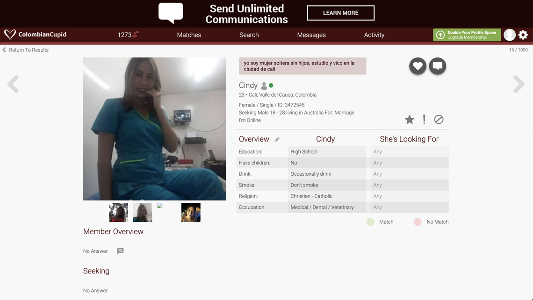The width and height of the screenshot is (533, 300).
Task: Go to next profile with right arrow
Action: click(x=519, y=84)
